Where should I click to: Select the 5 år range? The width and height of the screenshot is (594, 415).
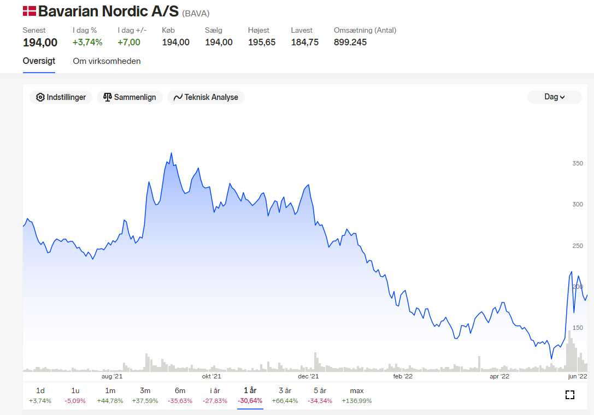point(320,395)
